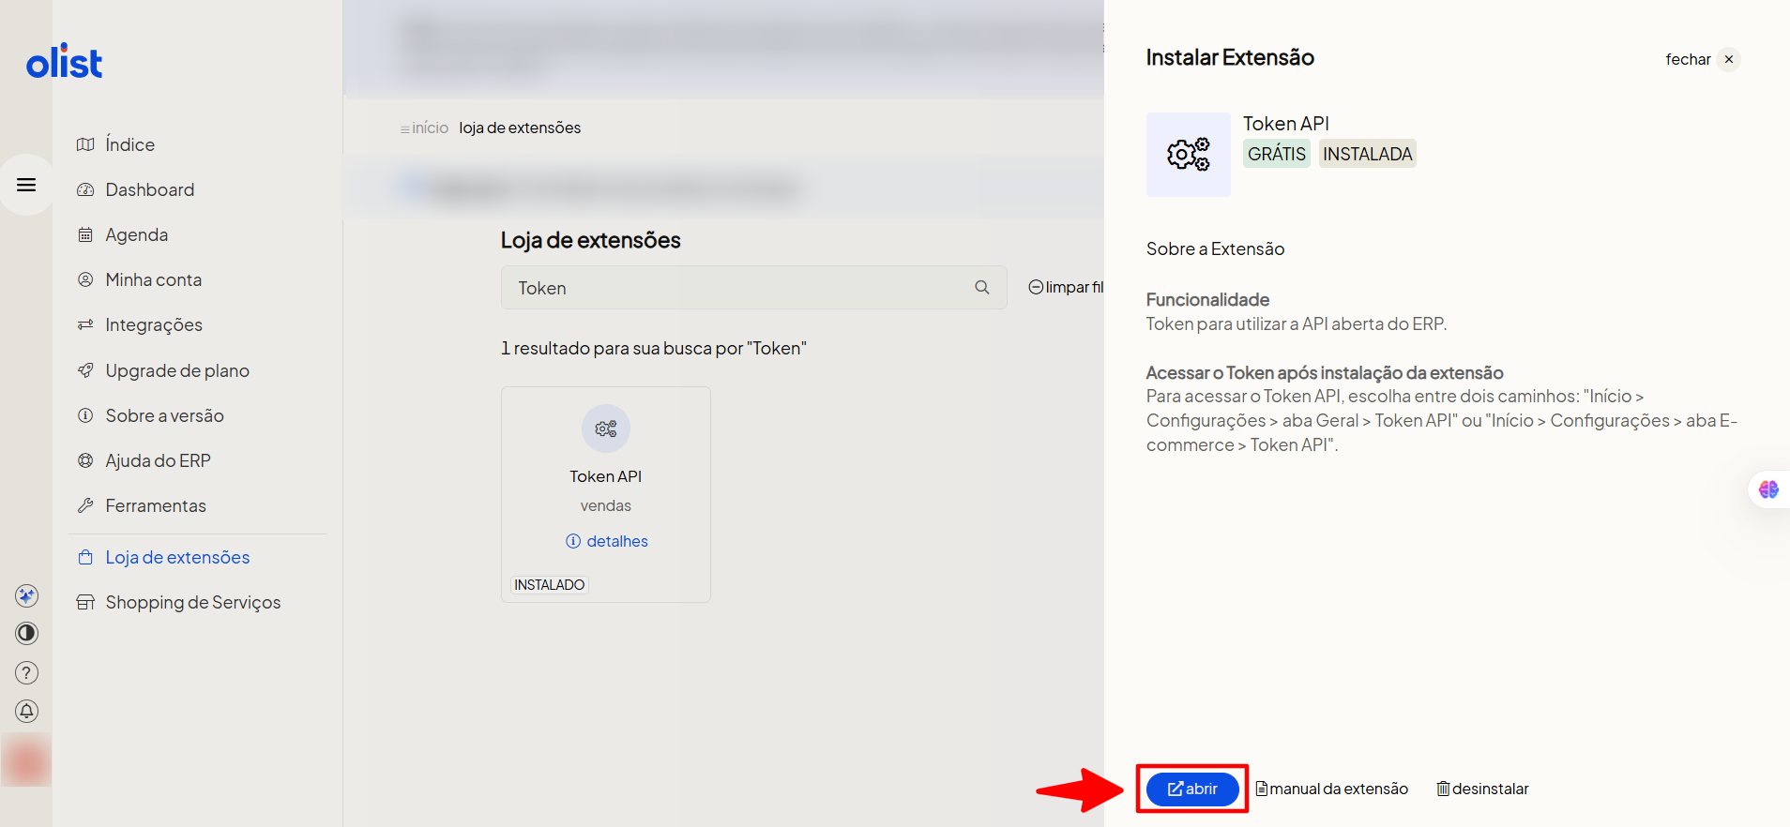Click the Agenda calendar icon
The image size is (1790, 827).
tap(85, 234)
